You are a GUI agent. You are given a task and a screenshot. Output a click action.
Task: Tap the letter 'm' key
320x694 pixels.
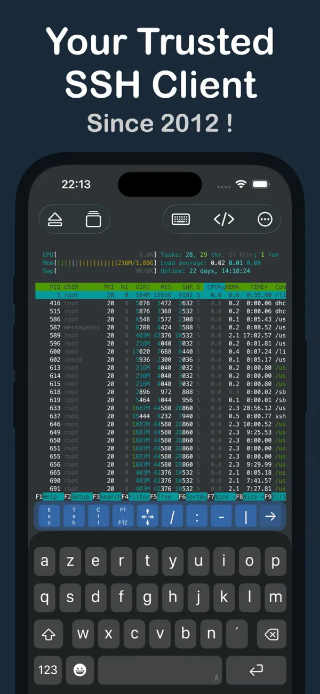point(275,598)
